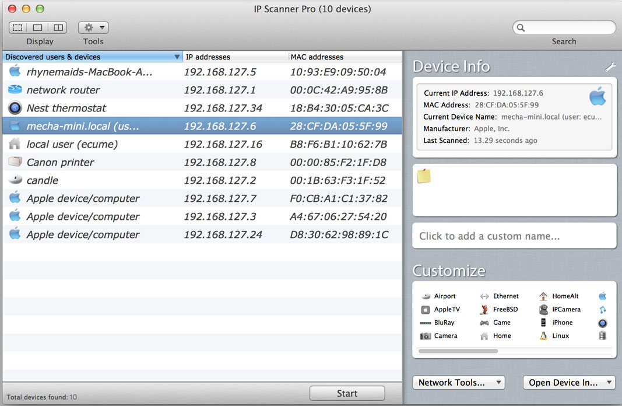Click the house icon for local user
Image resolution: width=622 pixels, height=406 pixels.
[15, 143]
